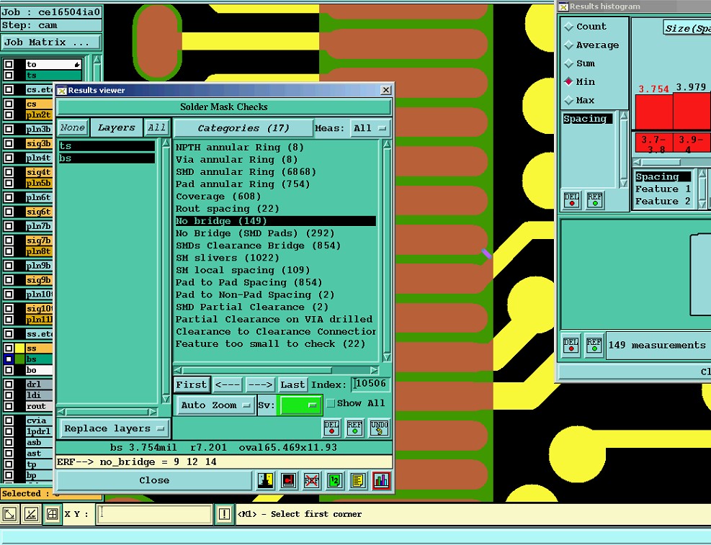Click the Index input field
This screenshot has width=711, height=545.
tap(370, 384)
